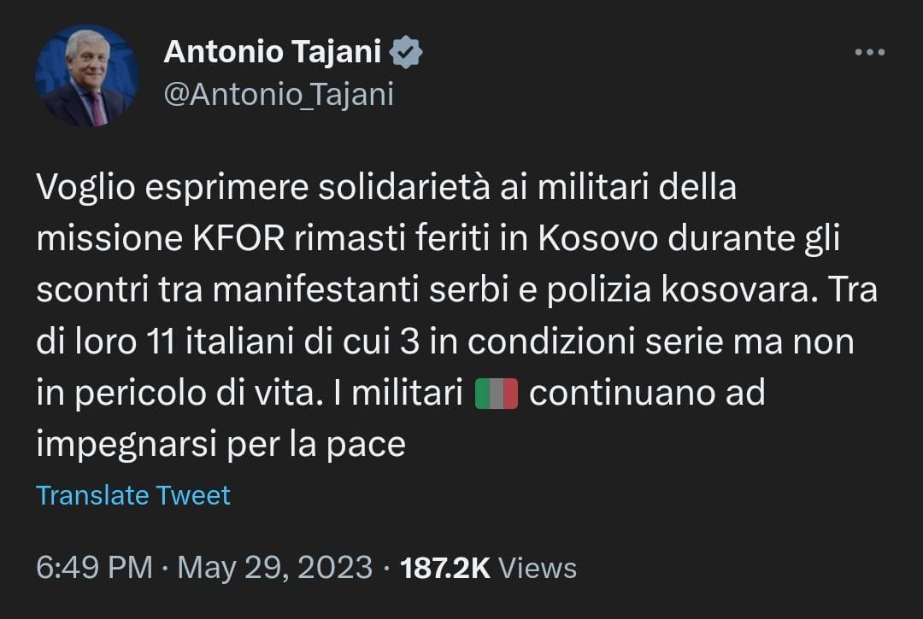Click the Translate Tweet link
This screenshot has width=923, height=619.
pyautogui.click(x=133, y=495)
